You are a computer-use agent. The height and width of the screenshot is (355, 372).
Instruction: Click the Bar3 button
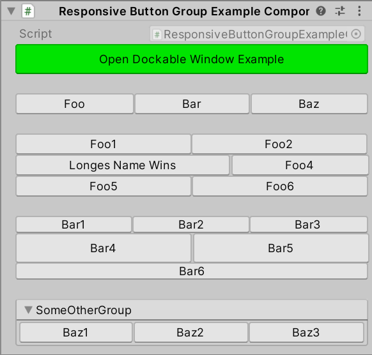coord(309,224)
